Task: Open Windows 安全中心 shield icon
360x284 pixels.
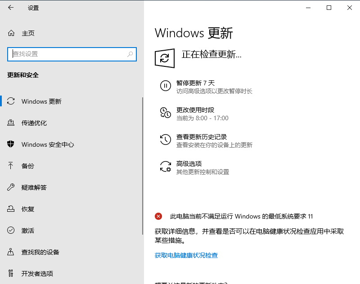Action: pyautogui.click(x=10, y=144)
